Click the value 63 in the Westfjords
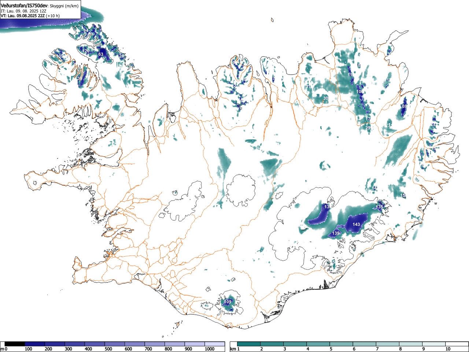 click(101, 54)
